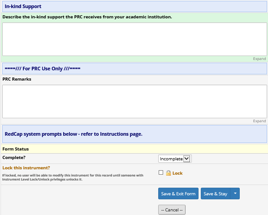The image size is (268, 215).
Task: Click the Save & Stay button
Action: coord(216,193)
